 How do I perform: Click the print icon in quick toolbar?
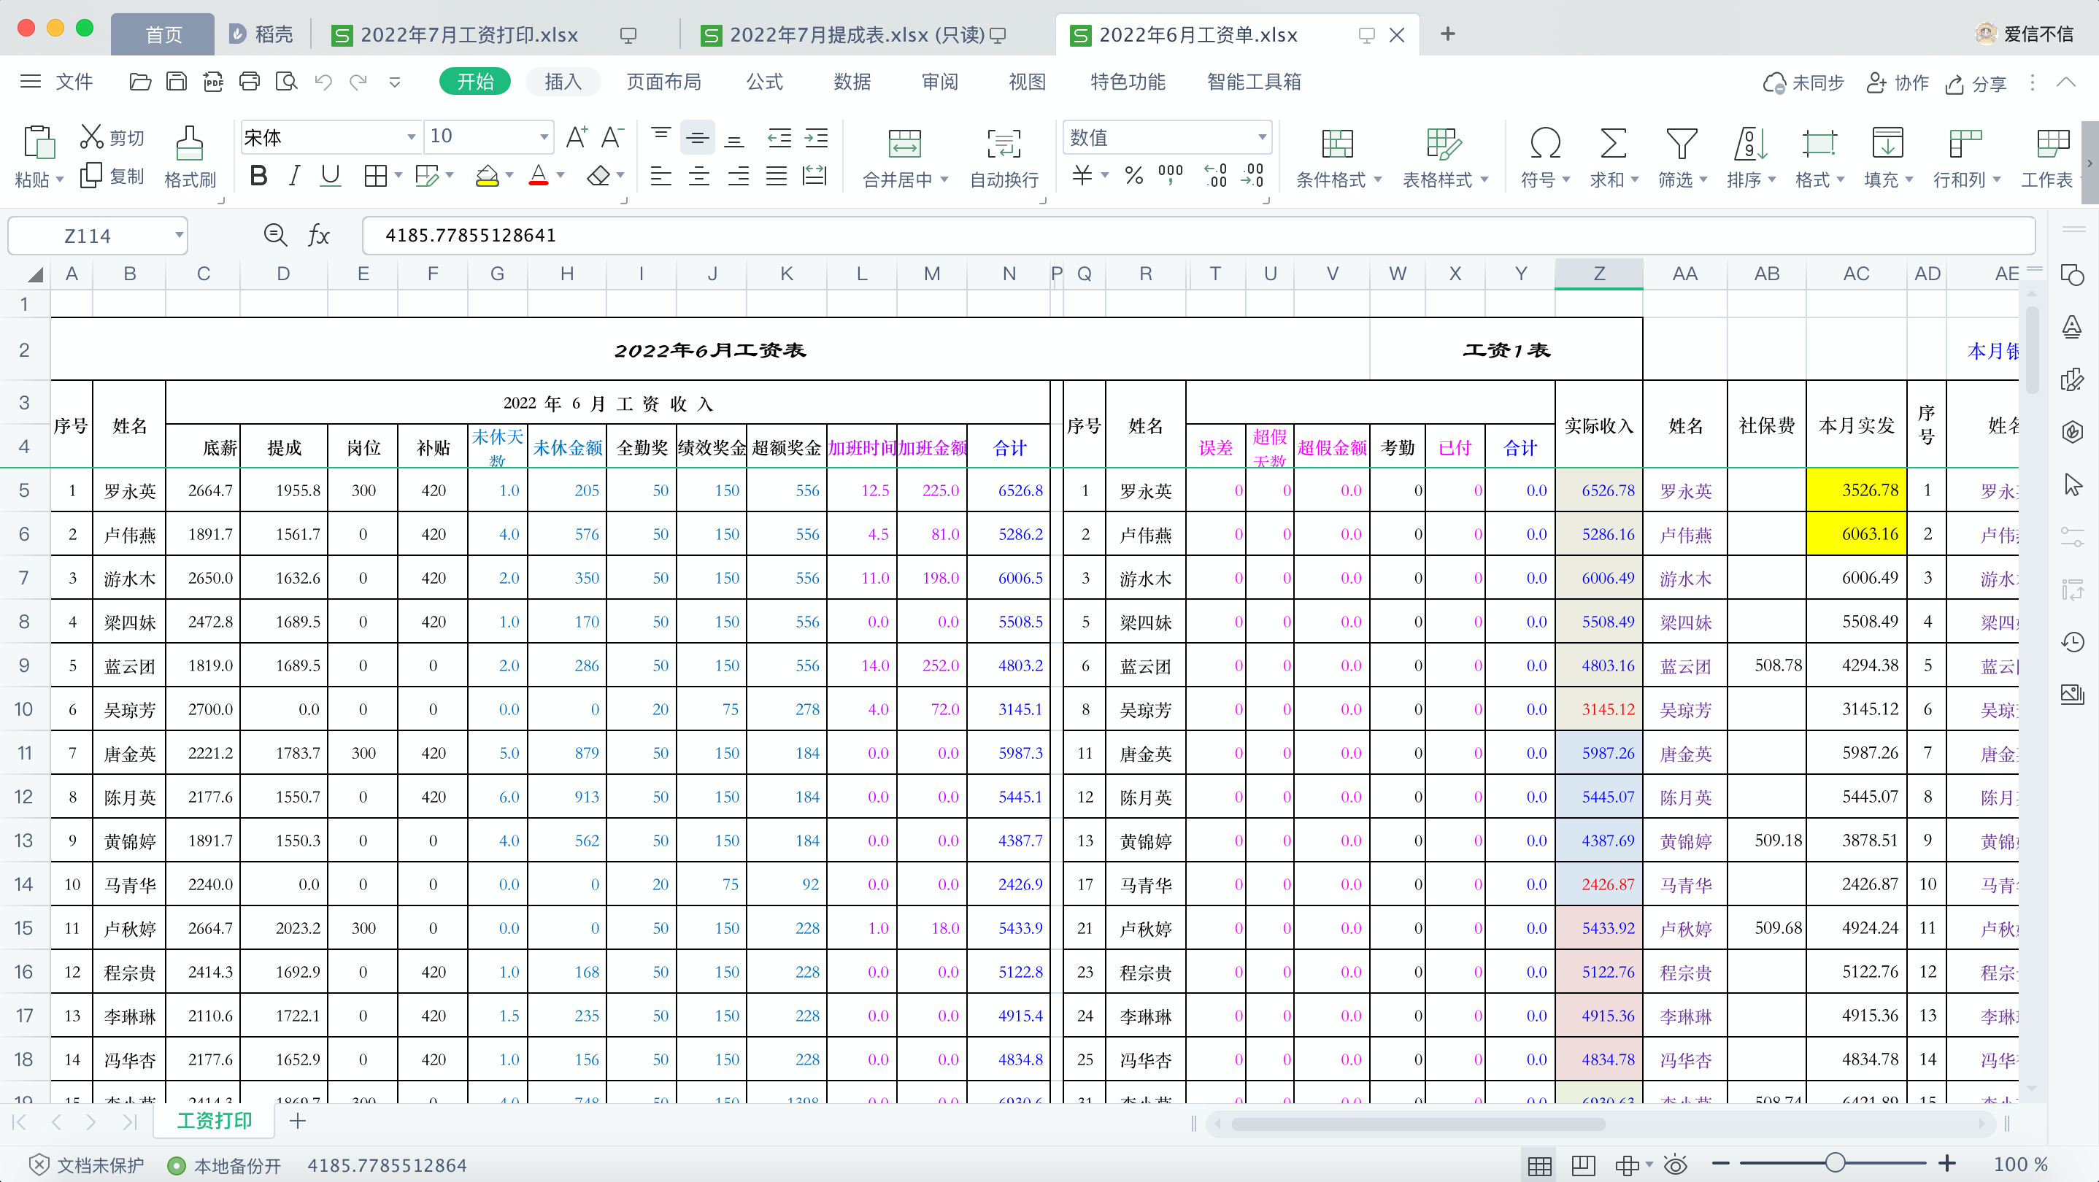(250, 82)
